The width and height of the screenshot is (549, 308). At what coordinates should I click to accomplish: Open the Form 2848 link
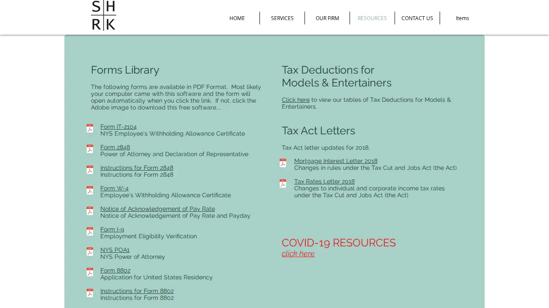tap(115, 147)
